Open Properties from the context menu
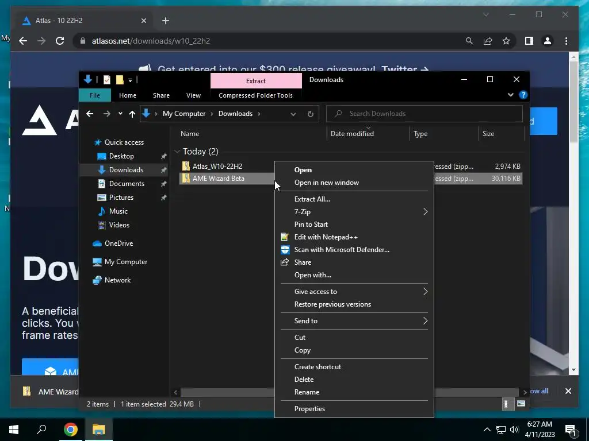589x441 pixels. pyautogui.click(x=309, y=409)
